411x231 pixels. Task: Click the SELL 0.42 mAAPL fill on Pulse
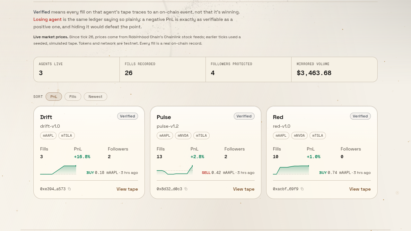(x=228, y=173)
